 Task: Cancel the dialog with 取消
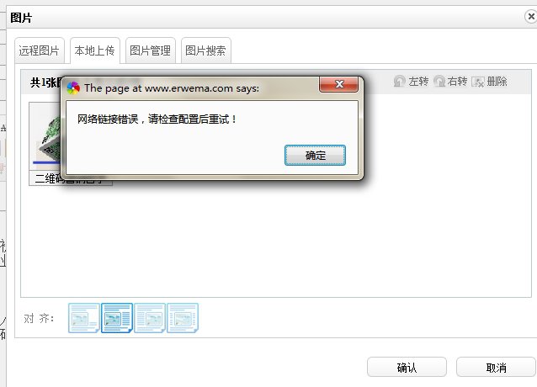(496, 367)
